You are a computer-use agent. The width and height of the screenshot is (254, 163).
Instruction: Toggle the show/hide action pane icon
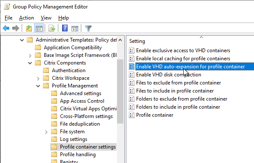point(75,28)
